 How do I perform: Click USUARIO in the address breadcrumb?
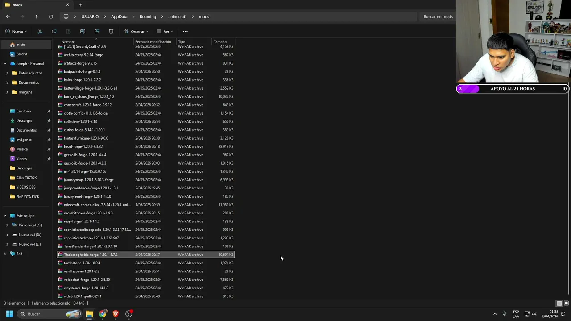click(90, 16)
